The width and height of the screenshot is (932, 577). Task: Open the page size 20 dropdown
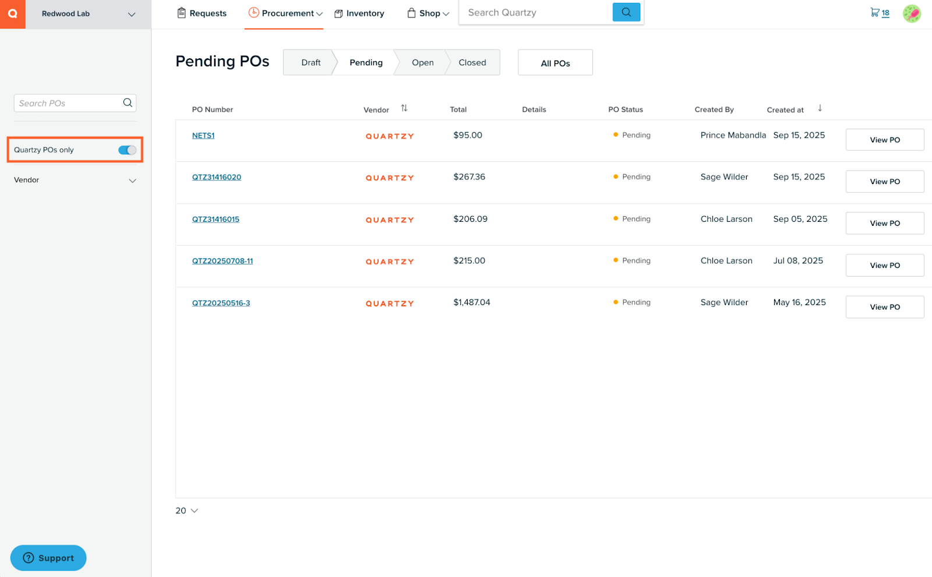coord(186,511)
